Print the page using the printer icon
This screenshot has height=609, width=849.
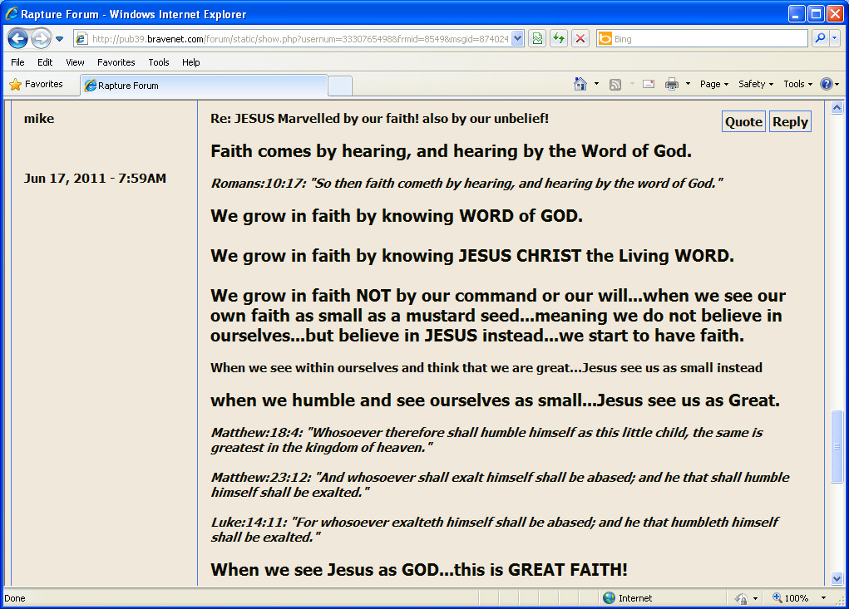coord(672,84)
